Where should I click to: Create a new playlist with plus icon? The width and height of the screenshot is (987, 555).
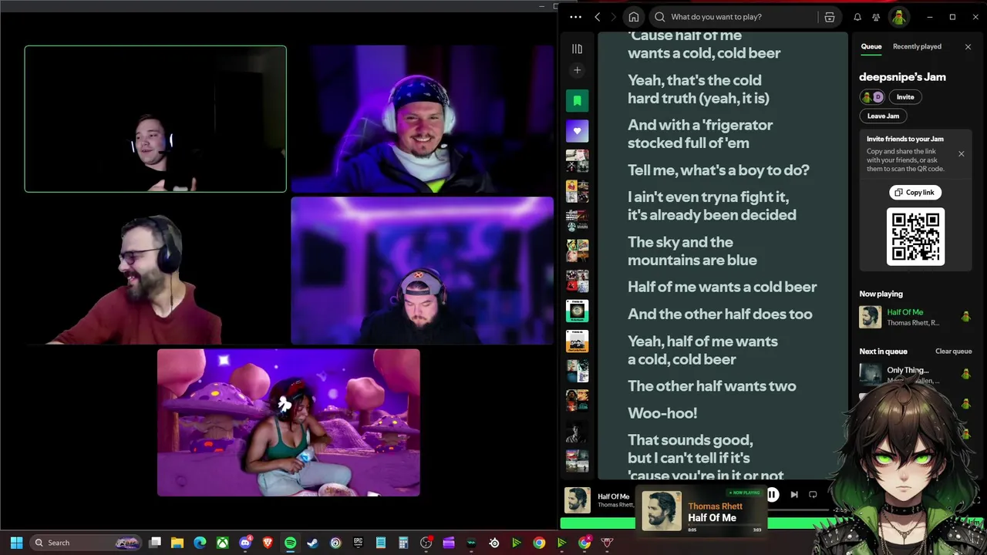point(577,70)
